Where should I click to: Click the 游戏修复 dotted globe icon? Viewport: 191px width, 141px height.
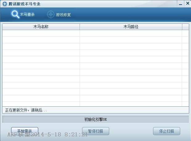(x=51, y=15)
